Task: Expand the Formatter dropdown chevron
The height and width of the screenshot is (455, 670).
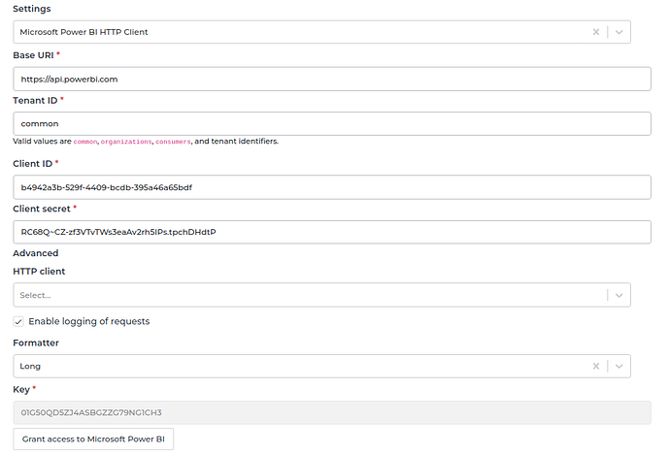Action: pyautogui.click(x=619, y=366)
